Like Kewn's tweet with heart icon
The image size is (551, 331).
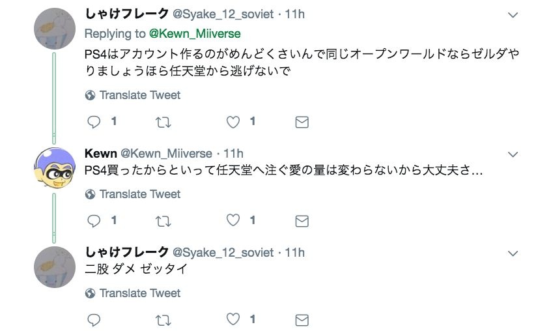point(233,221)
